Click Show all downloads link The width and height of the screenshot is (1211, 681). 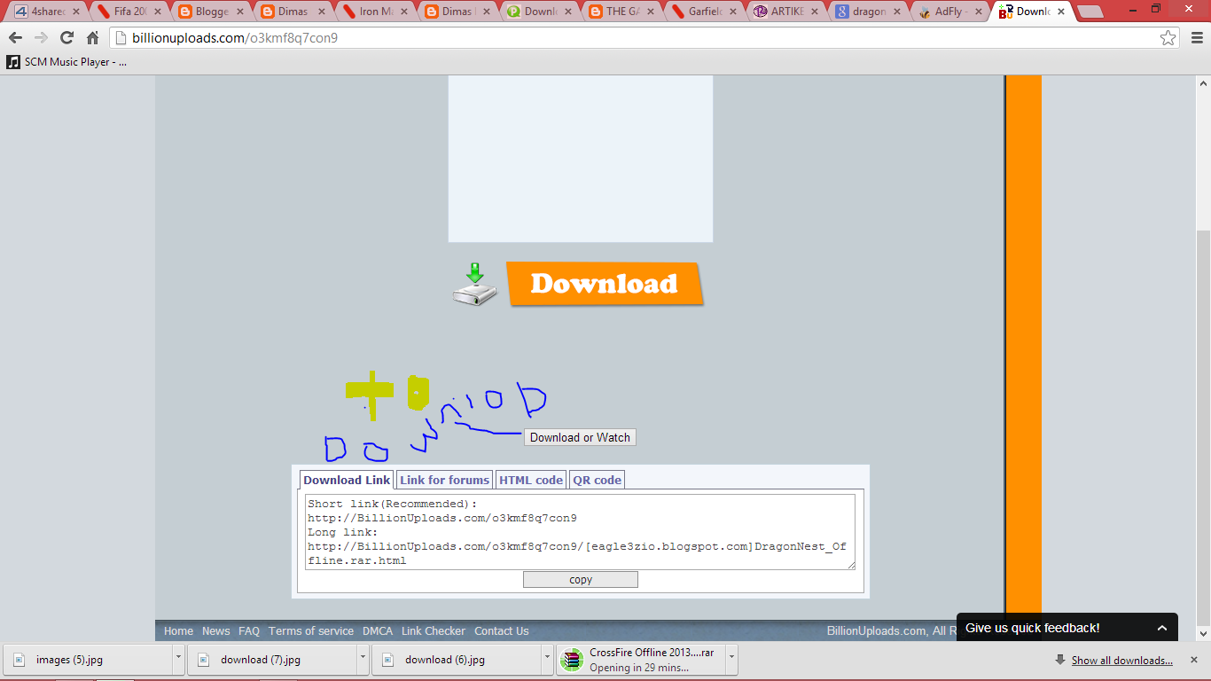[x=1121, y=661]
